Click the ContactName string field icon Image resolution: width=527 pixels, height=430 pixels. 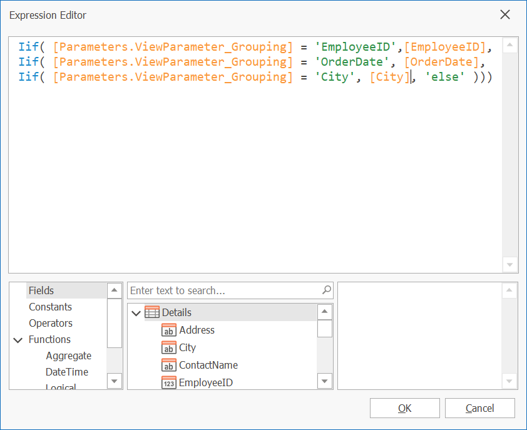point(169,365)
